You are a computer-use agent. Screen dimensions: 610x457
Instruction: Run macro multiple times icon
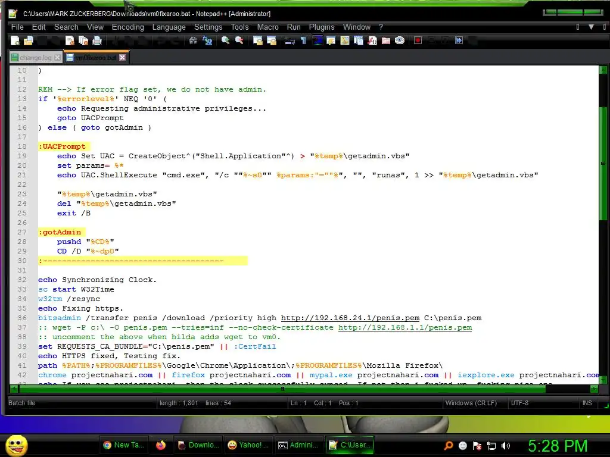pos(459,40)
